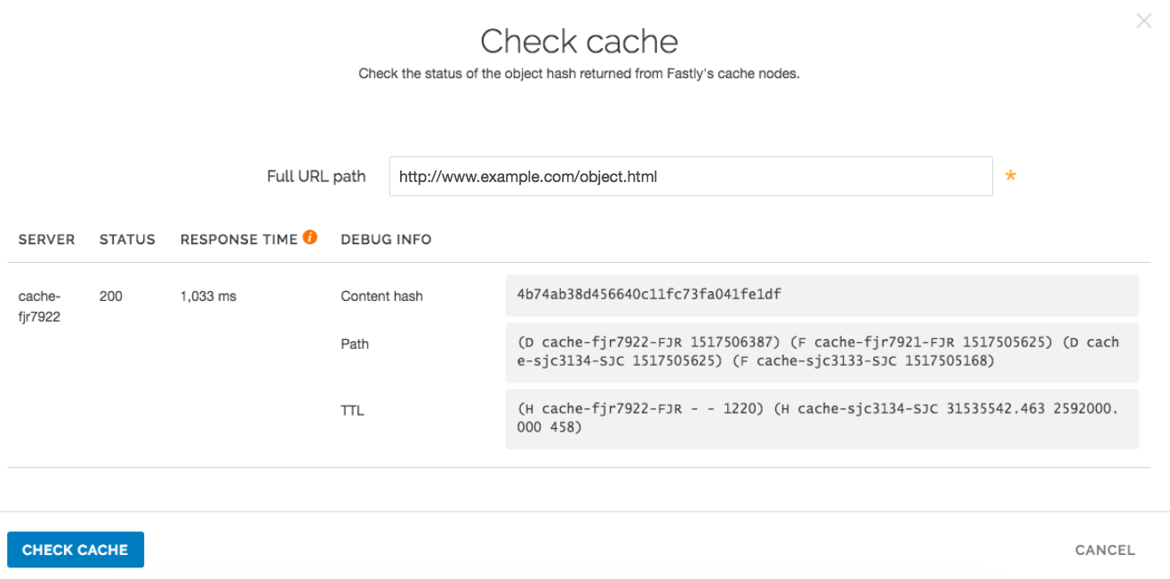Select the STATUS column header
The height and width of the screenshot is (579, 1170).
[127, 239]
